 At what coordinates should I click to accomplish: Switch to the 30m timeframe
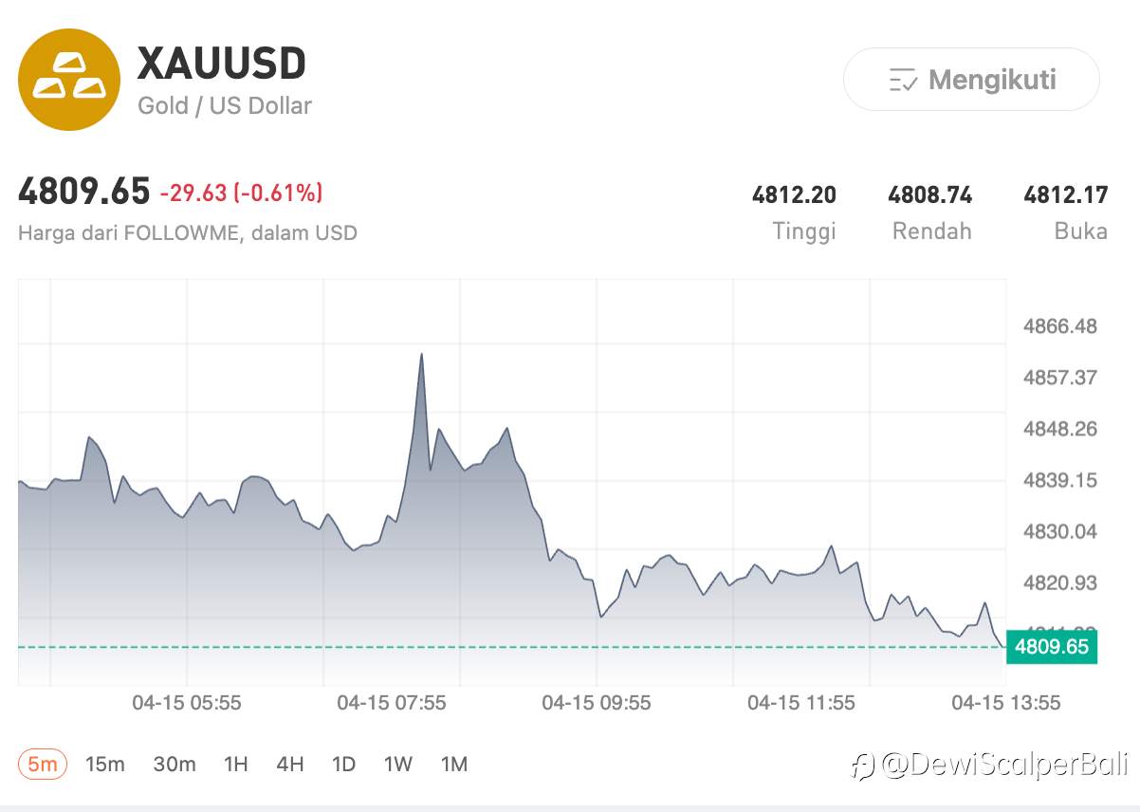tap(175, 764)
